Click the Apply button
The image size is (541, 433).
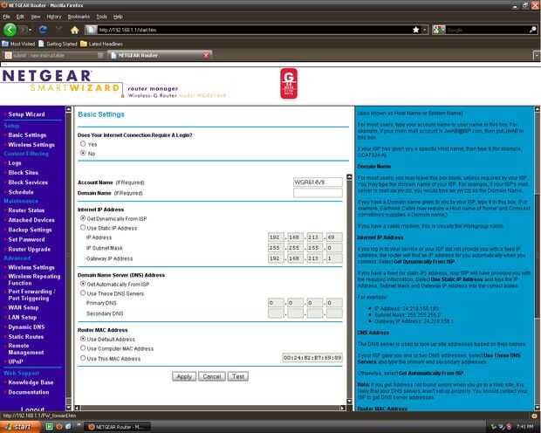(x=184, y=376)
